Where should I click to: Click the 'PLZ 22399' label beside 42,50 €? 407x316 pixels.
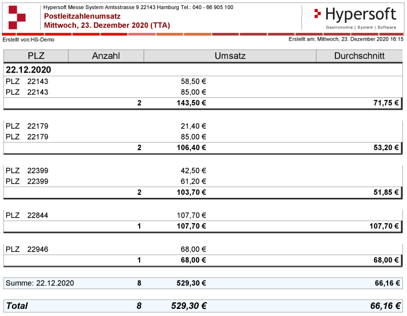click(27, 171)
